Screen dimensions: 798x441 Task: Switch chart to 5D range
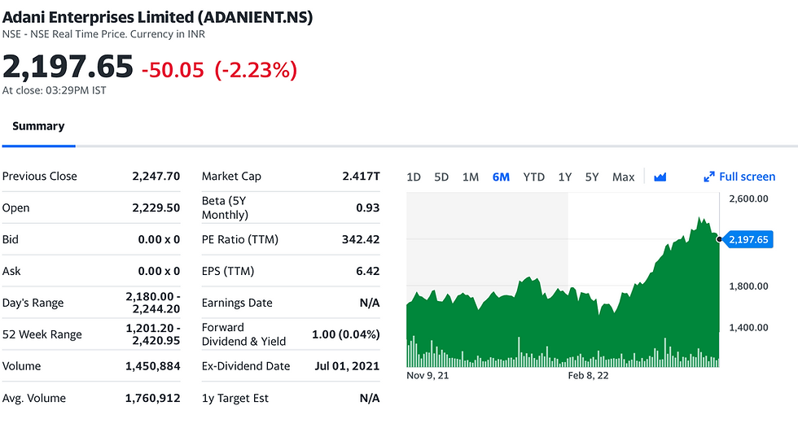point(441,177)
